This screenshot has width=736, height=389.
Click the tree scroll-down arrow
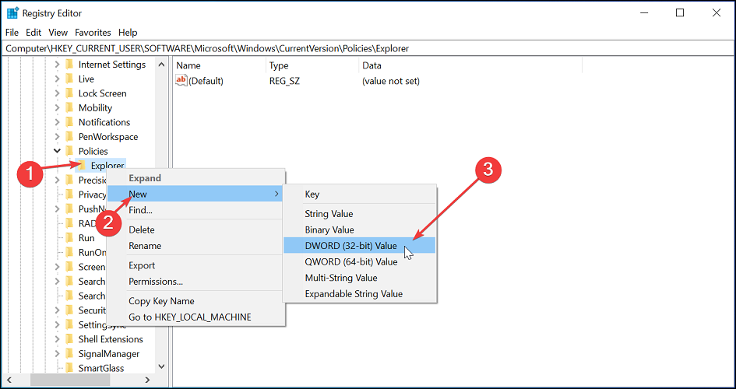point(161,366)
